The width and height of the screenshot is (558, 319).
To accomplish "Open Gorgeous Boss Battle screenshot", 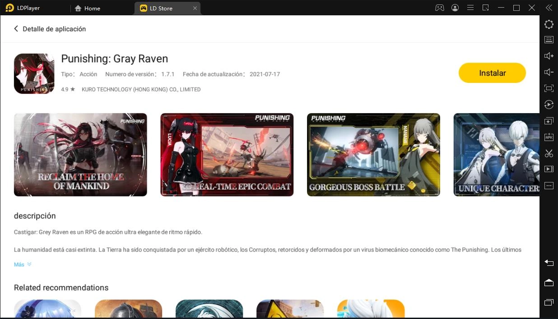I will click(373, 155).
